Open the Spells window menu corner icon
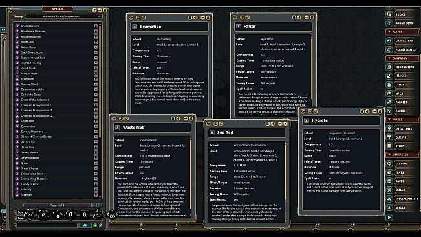The height and width of the screenshot is (237, 421). pyautogui.click(x=10, y=10)
